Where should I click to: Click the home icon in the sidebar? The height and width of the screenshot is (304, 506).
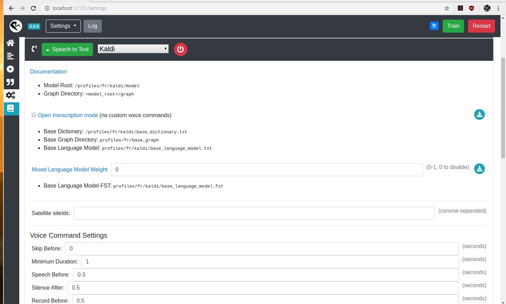(x=10, y=43)
